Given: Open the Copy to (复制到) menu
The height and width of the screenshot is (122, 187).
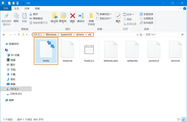Looking at the screenshot, I should [63, 18].
